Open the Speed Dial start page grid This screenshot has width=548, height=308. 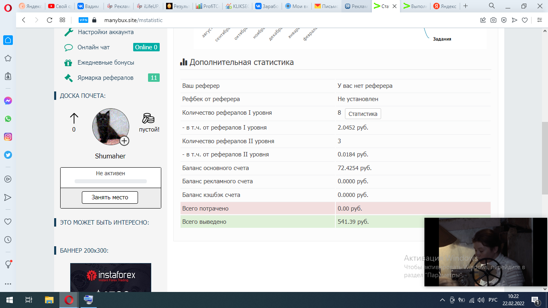coord(62,20)
